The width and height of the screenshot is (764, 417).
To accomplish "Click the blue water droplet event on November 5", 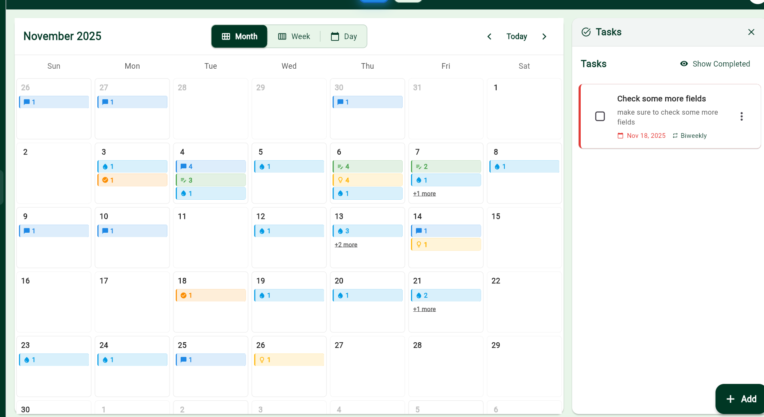I will coord(288,166).
